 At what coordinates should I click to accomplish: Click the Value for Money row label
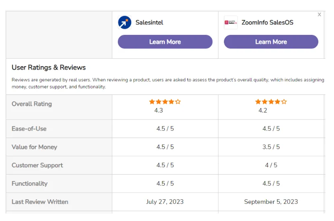pyautogui.click(x=34, y=147)
